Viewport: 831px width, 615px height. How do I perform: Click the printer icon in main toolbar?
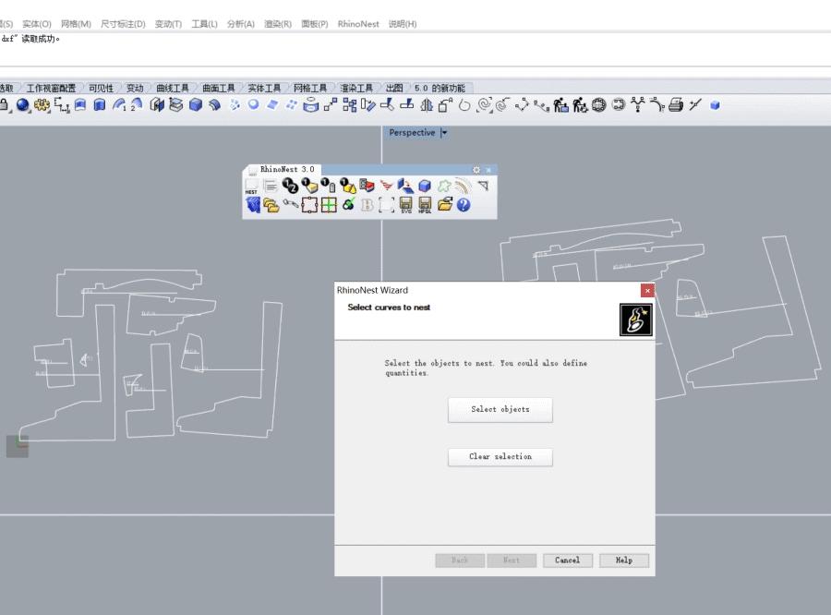coord(675,105)
